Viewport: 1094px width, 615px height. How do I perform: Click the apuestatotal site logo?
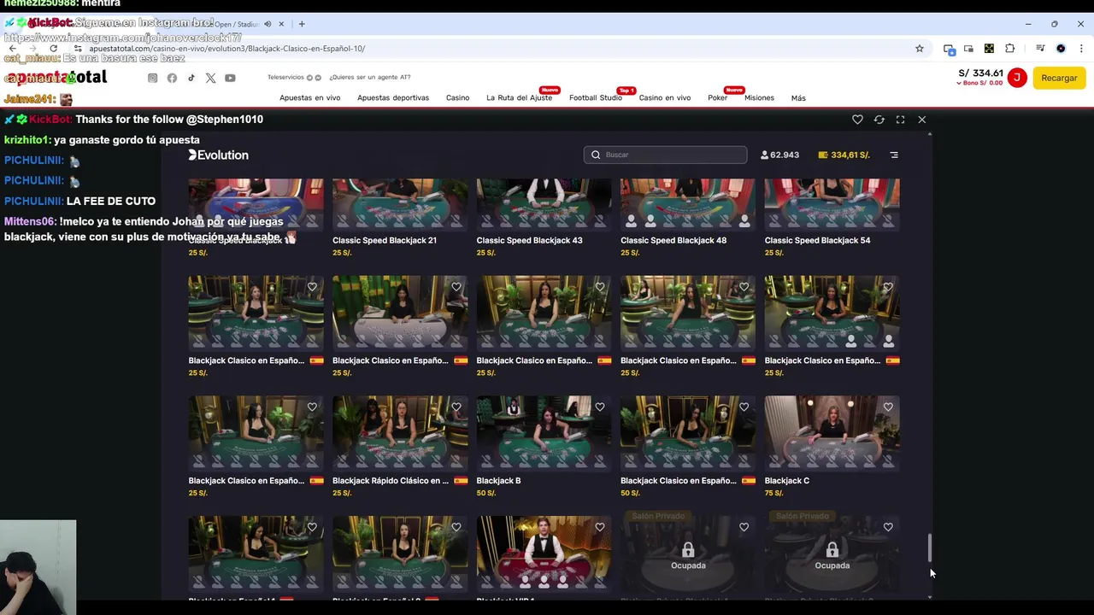click(56, 78)
